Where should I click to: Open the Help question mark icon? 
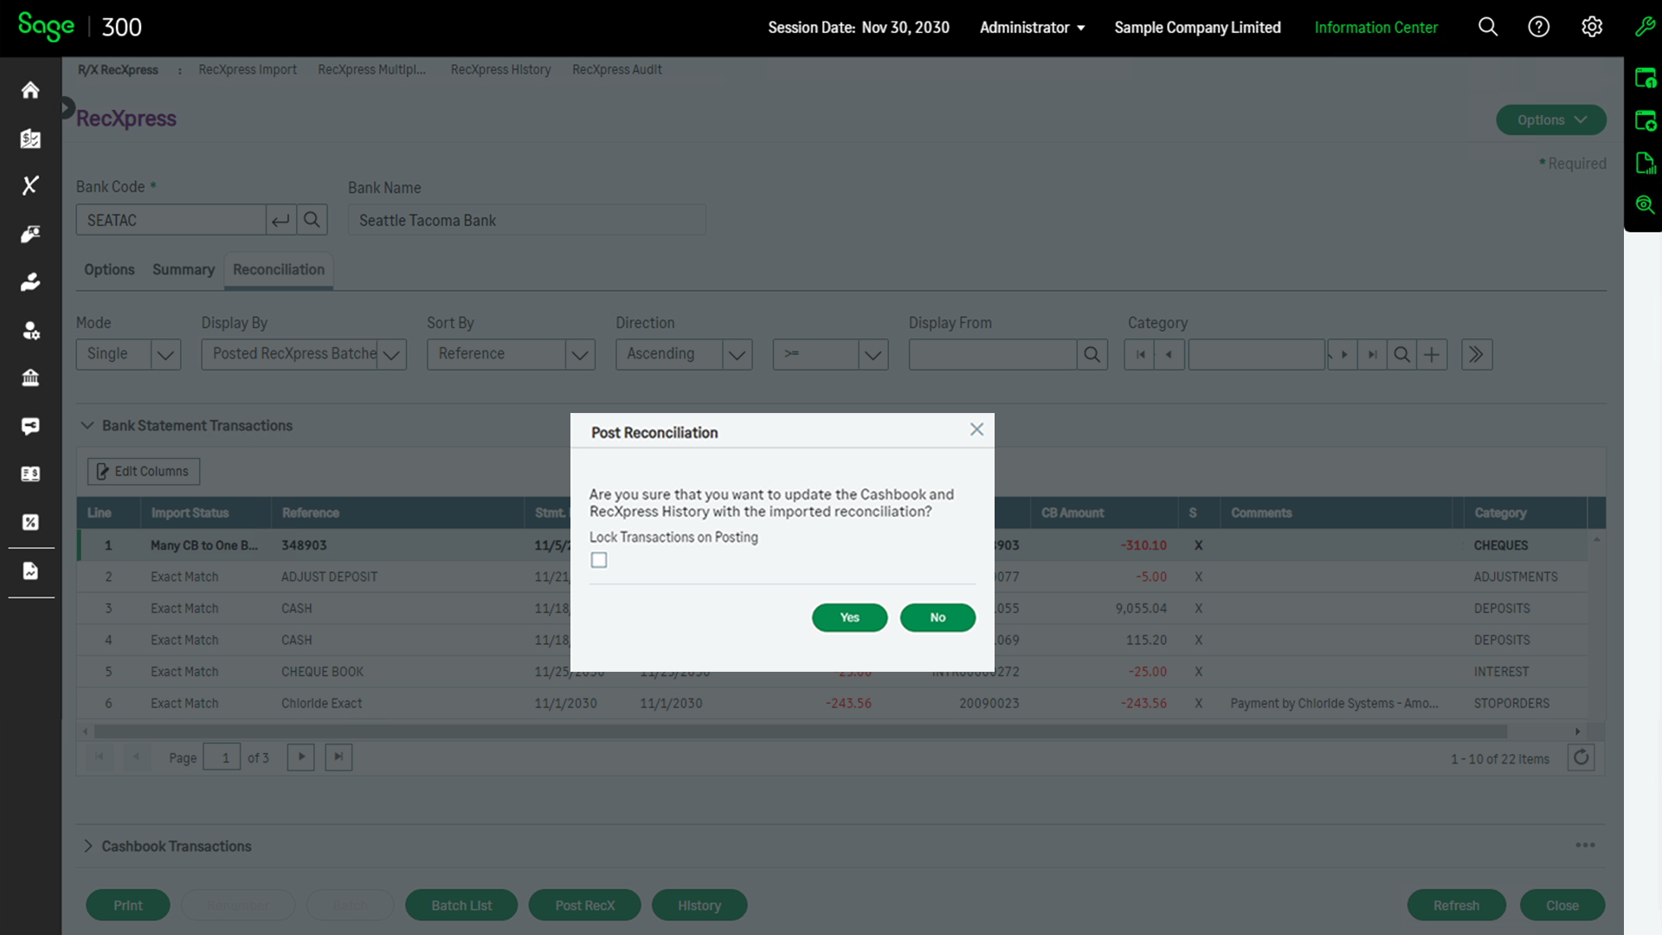point(1538,27)
